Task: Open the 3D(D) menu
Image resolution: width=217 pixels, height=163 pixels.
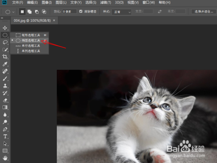Action: coord(119,3)
